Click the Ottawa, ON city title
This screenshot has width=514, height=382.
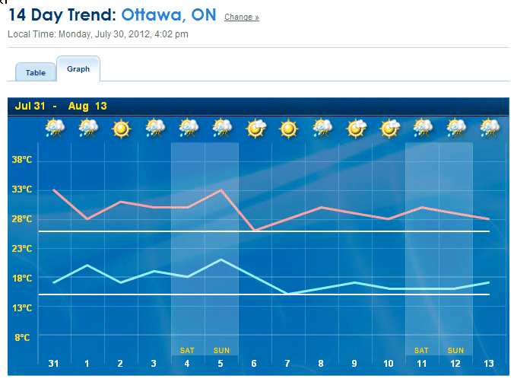[169, 15]
